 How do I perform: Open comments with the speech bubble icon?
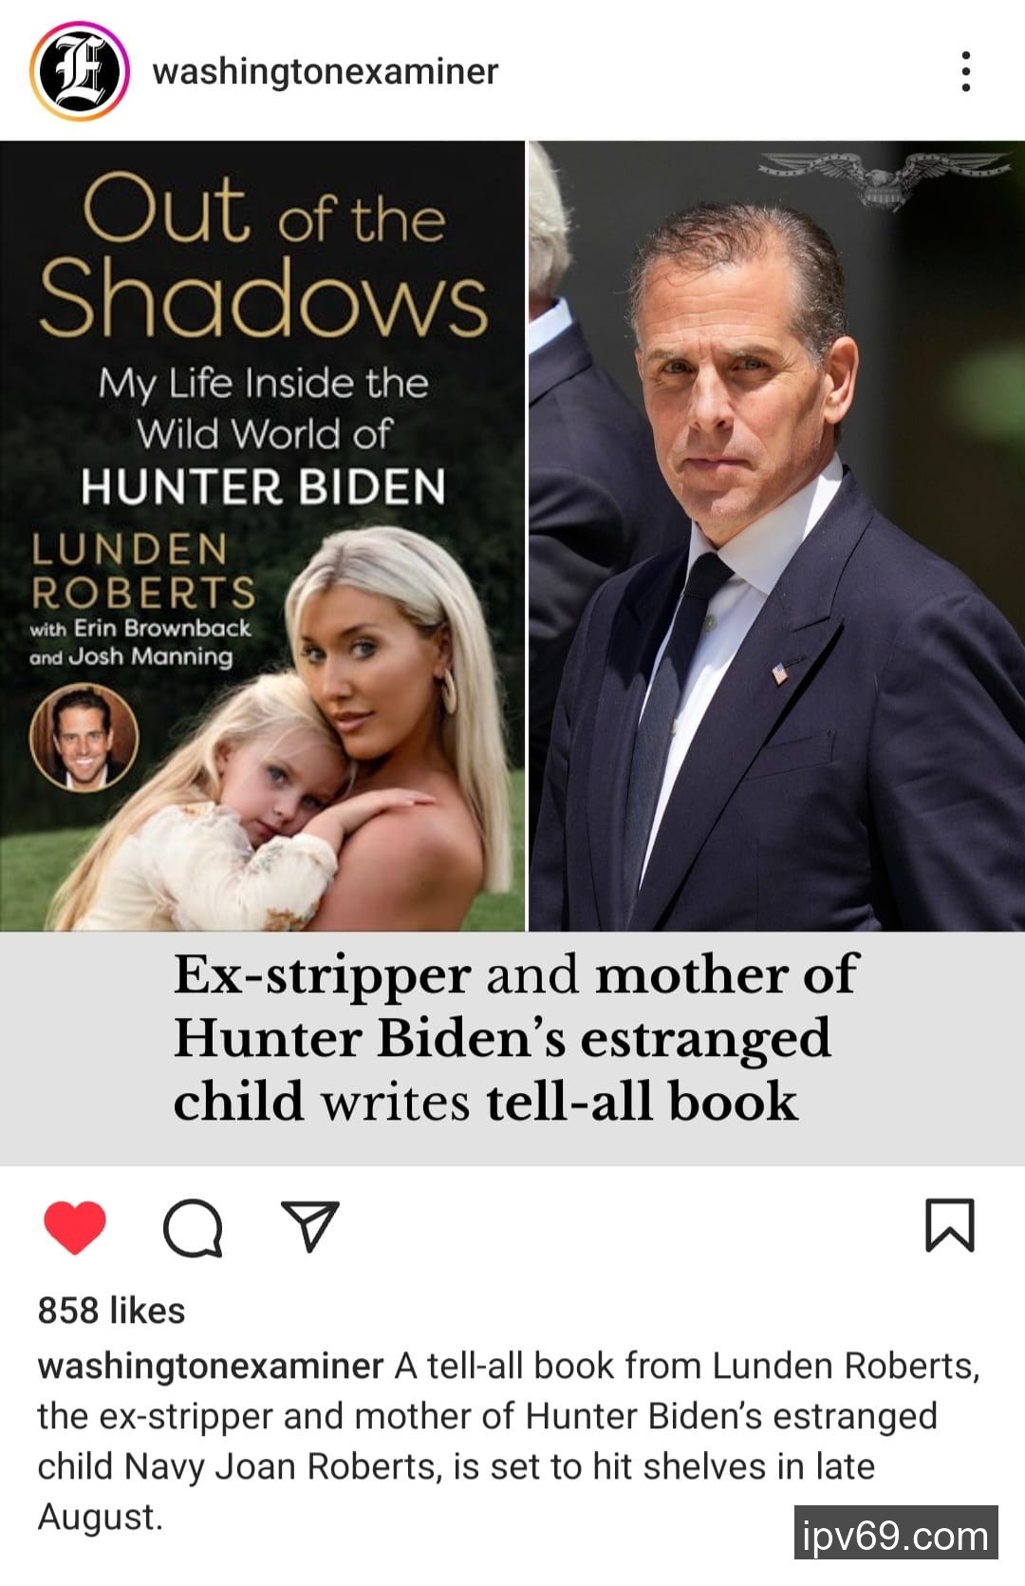193,1228
